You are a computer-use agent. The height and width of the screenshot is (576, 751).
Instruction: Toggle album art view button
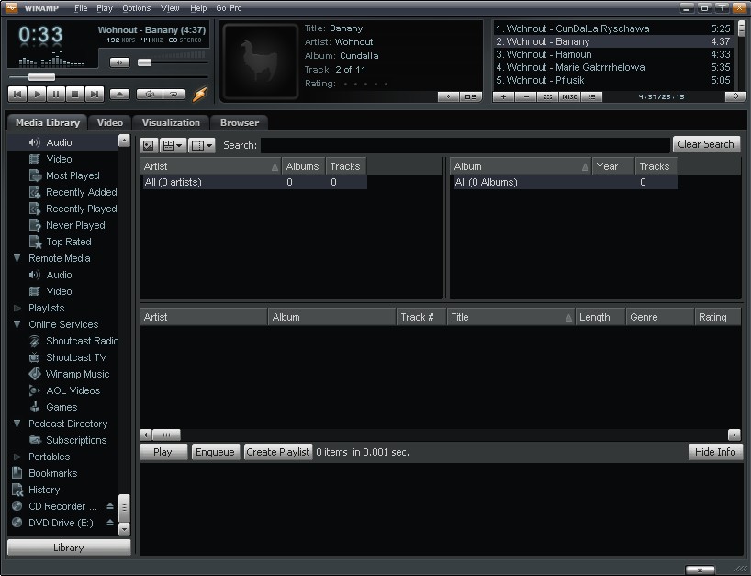pyautogui.click(x=149, y=145)
